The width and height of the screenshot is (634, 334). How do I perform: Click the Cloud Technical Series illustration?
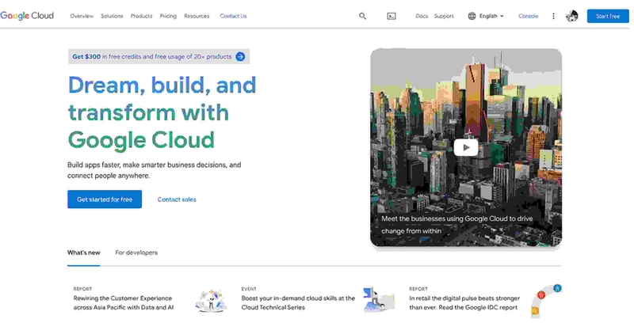[x=379, y=299]
